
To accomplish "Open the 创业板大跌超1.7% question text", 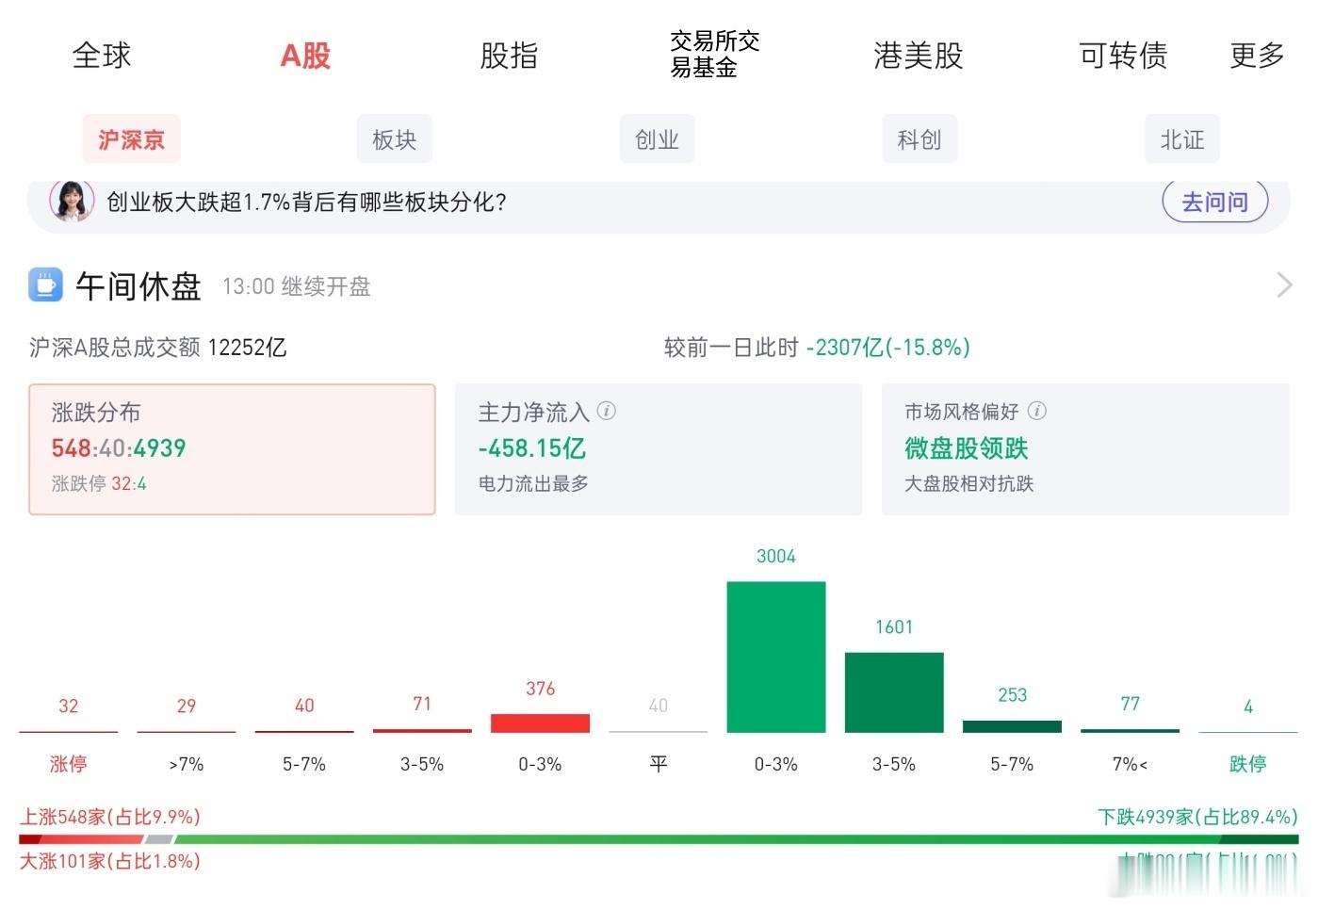I will [306, 202].
